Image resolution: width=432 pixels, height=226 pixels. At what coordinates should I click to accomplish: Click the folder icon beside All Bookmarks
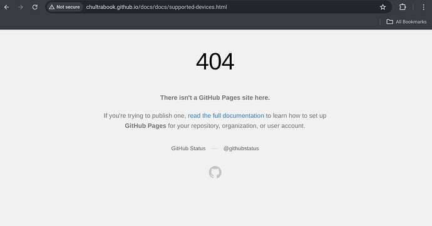coord(389,22)
